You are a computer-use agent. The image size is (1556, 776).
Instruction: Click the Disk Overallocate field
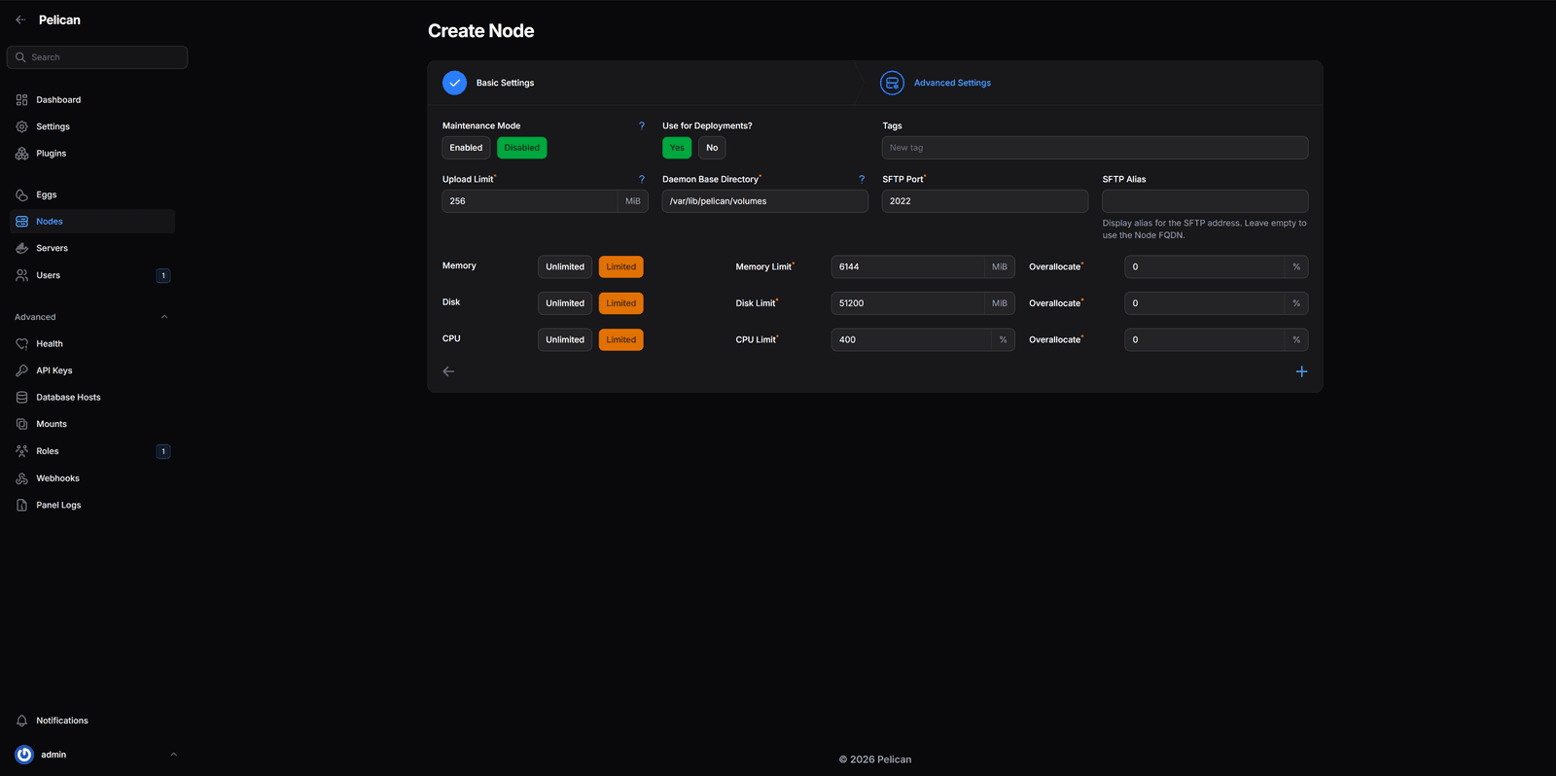(1204, 303)
